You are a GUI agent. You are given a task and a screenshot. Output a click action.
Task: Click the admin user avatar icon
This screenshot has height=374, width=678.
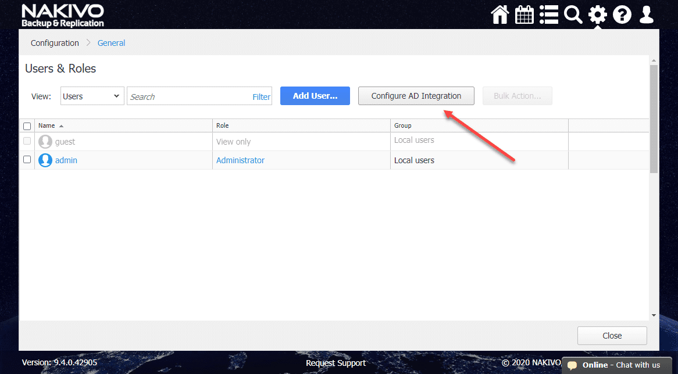(x=45, y=160)
